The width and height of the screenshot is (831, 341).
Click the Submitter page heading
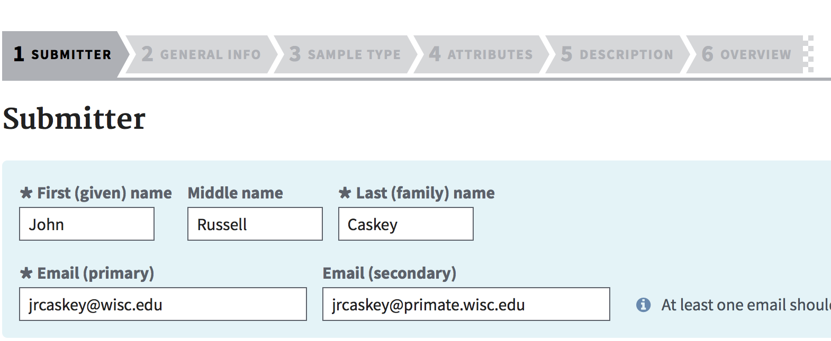coord(74,118)
